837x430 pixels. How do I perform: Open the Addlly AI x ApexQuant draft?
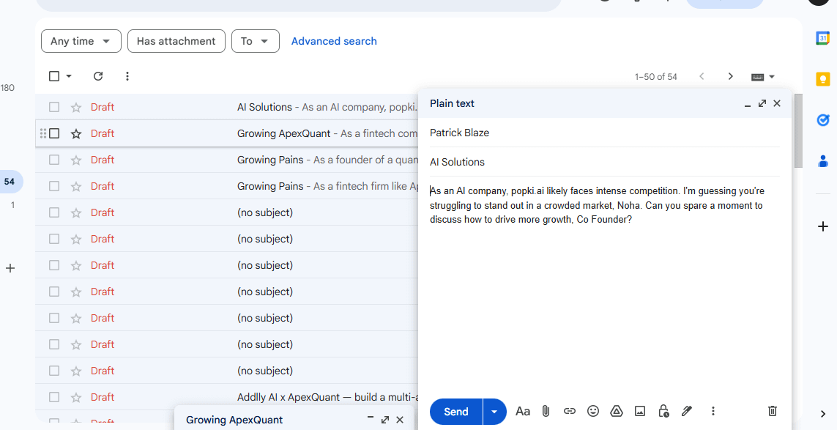pyautogui.click(x=327, y=398)
